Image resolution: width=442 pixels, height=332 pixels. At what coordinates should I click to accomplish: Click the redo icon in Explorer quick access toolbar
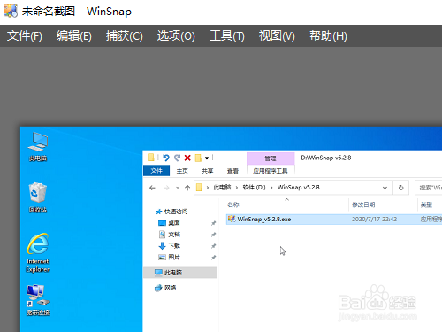[x=177, y=158]
